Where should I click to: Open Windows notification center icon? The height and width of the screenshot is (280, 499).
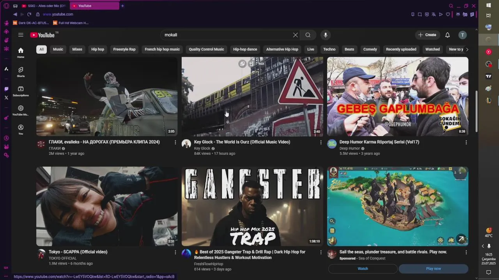tap(488, 273)
